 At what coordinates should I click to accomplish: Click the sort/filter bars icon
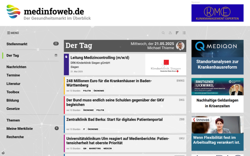tap(177, 33)
